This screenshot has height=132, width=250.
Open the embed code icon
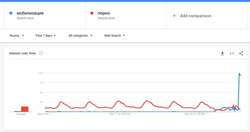tap(232, 54)
